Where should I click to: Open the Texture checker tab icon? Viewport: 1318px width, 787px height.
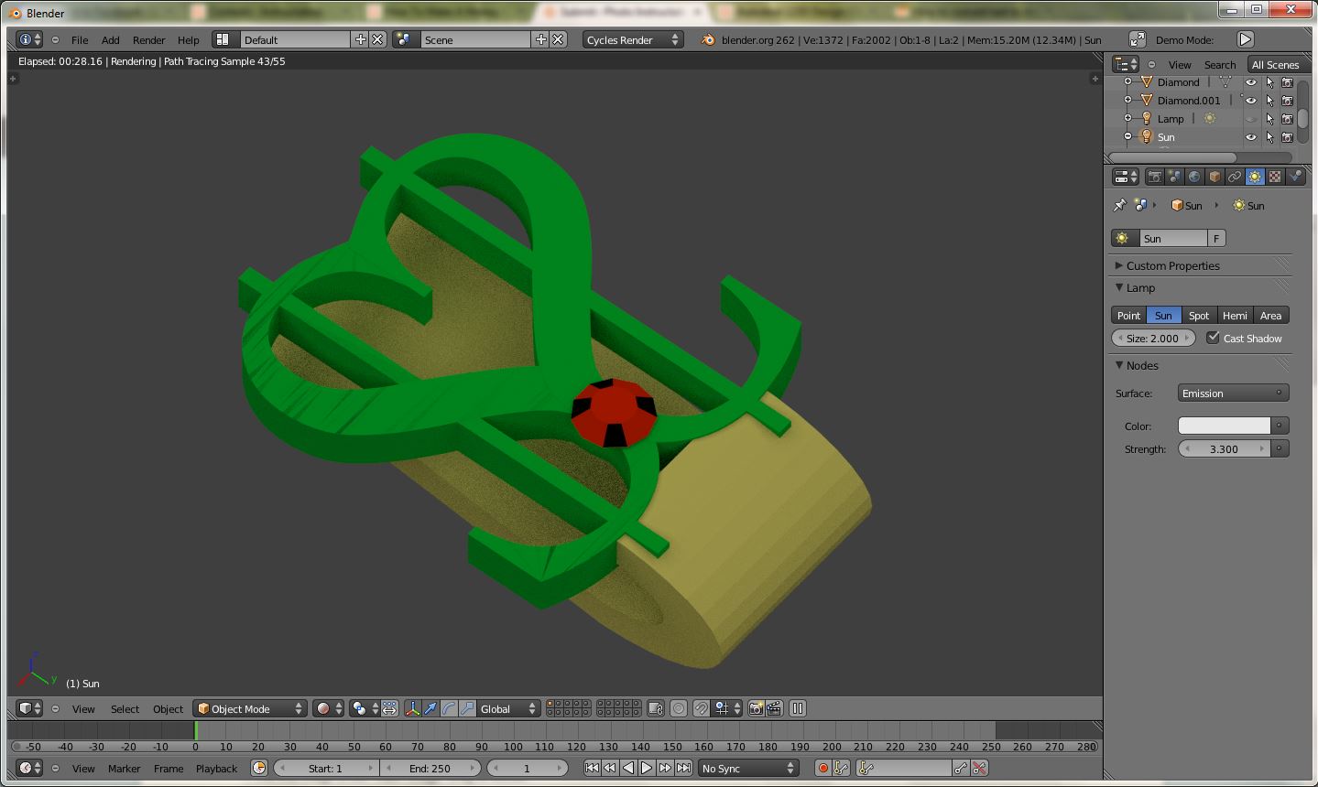(x=1275, y=177)
